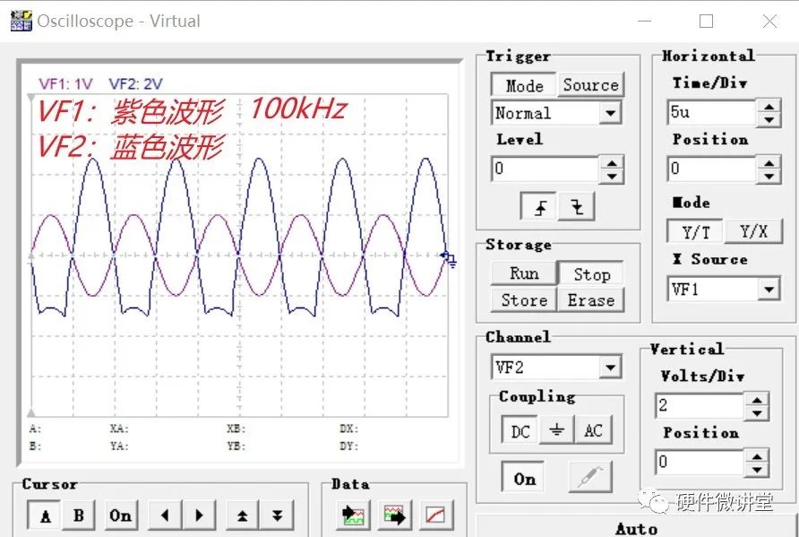This screenshot has height=537, width=799.
Task: Switch to the trigger Source tab
Action: point(590,85)
